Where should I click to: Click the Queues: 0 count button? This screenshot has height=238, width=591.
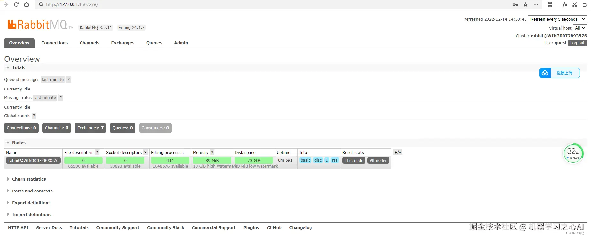tap(123, 128)
